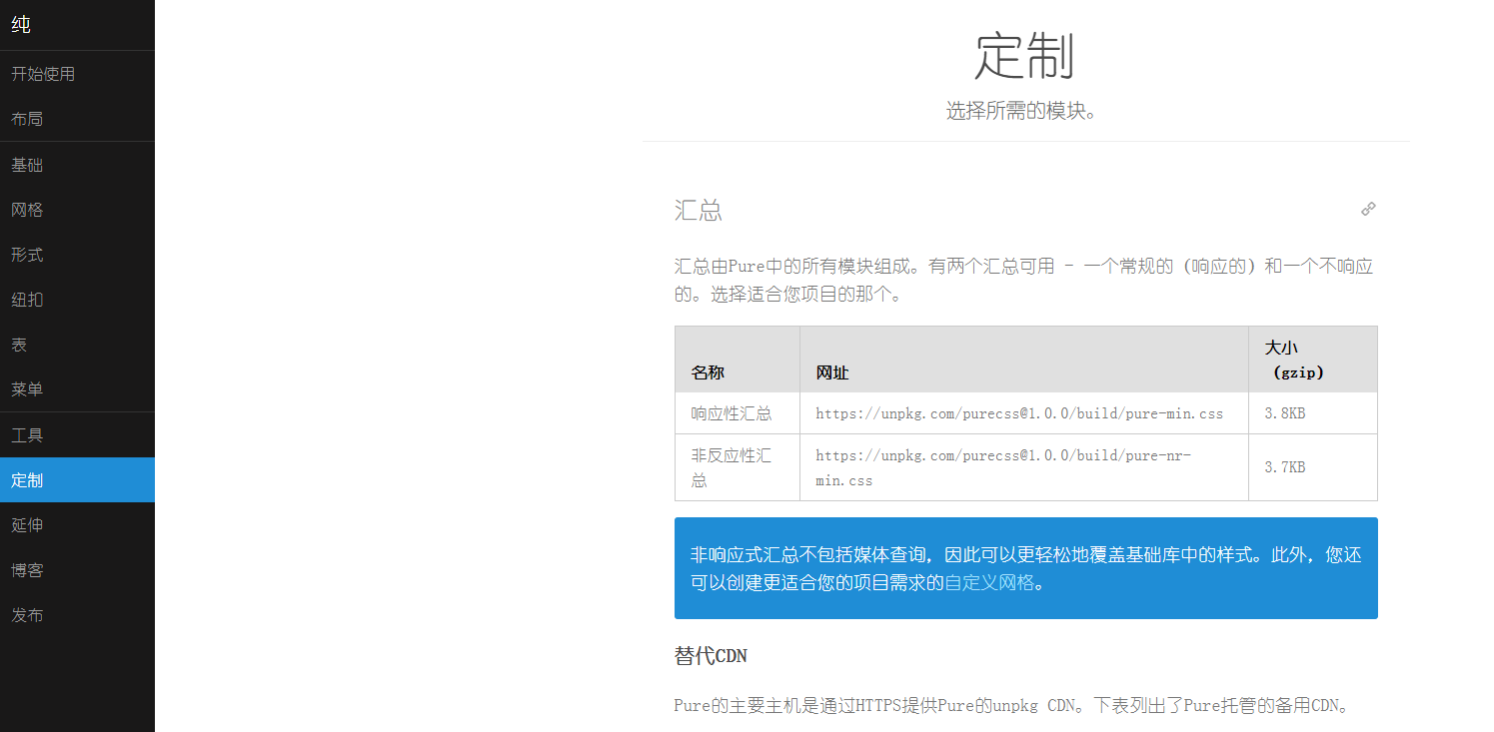Click the anchor link icon beside 汇总 heading

(1368, 209)
